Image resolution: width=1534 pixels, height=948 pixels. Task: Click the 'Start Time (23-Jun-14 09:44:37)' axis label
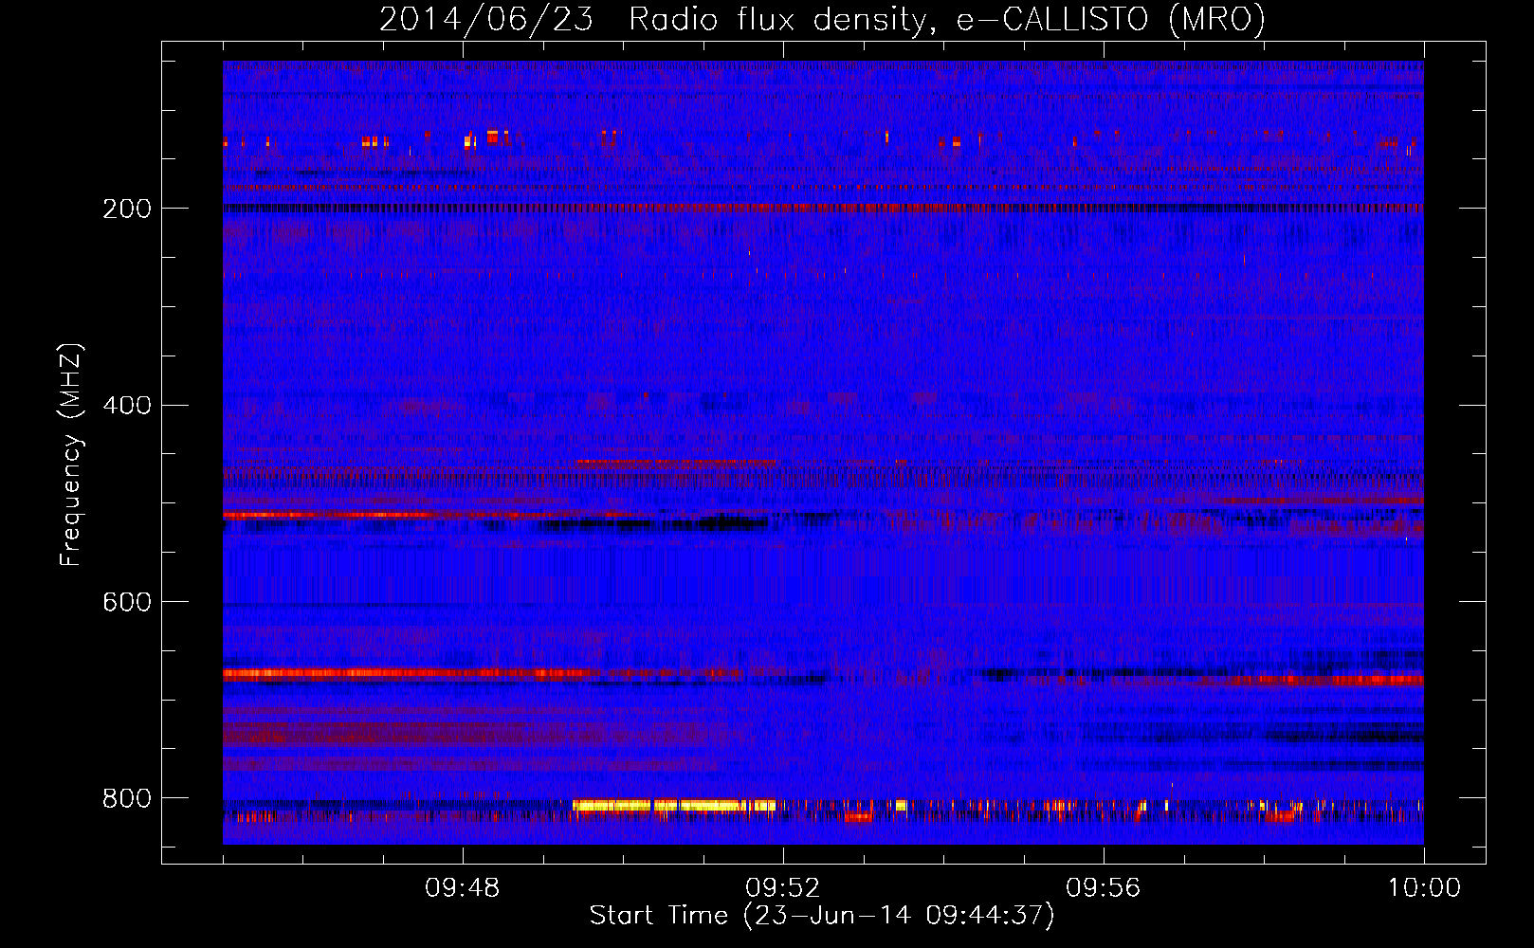tap(822, 916)
